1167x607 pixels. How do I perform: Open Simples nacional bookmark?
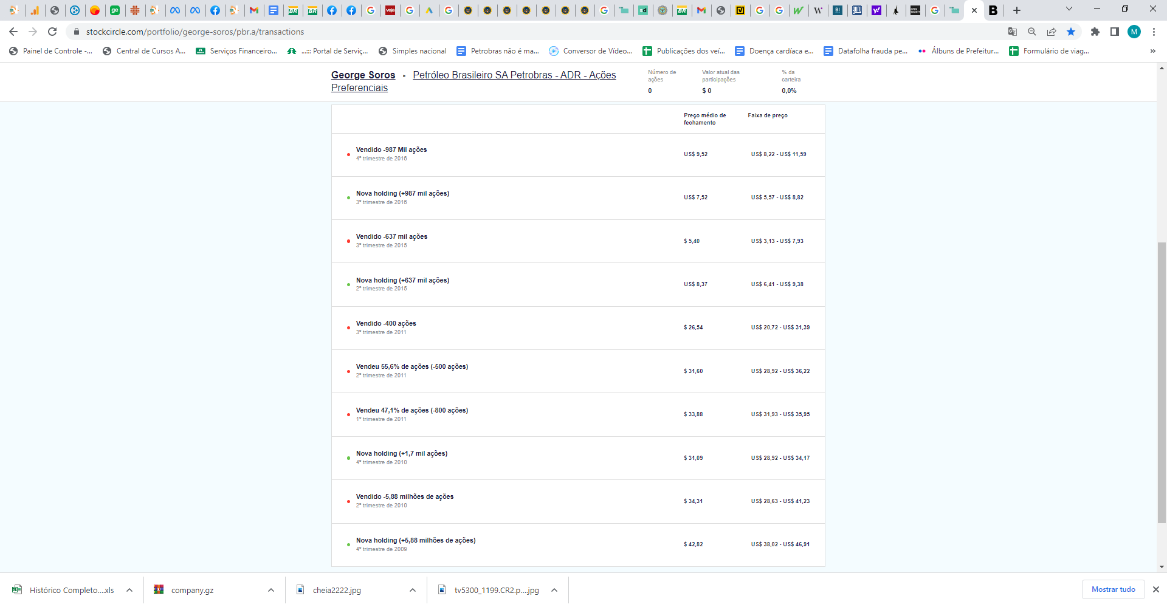coord(412,51)
